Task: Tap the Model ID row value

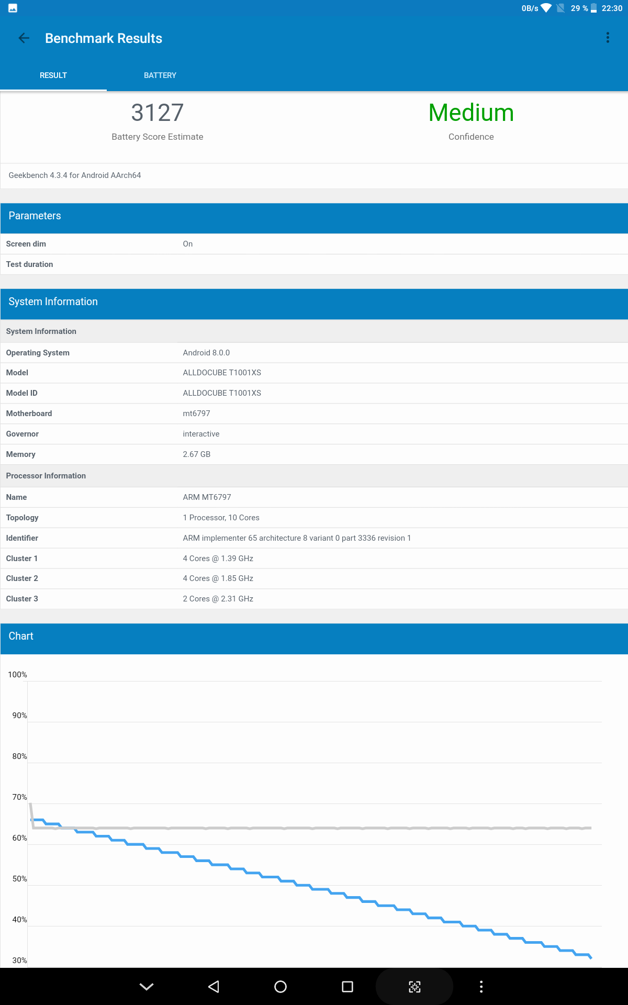Action: [x=222, y=393]
